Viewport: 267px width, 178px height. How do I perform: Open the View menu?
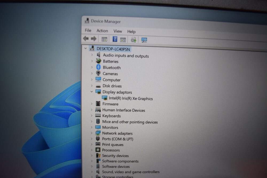coord(118,31)
